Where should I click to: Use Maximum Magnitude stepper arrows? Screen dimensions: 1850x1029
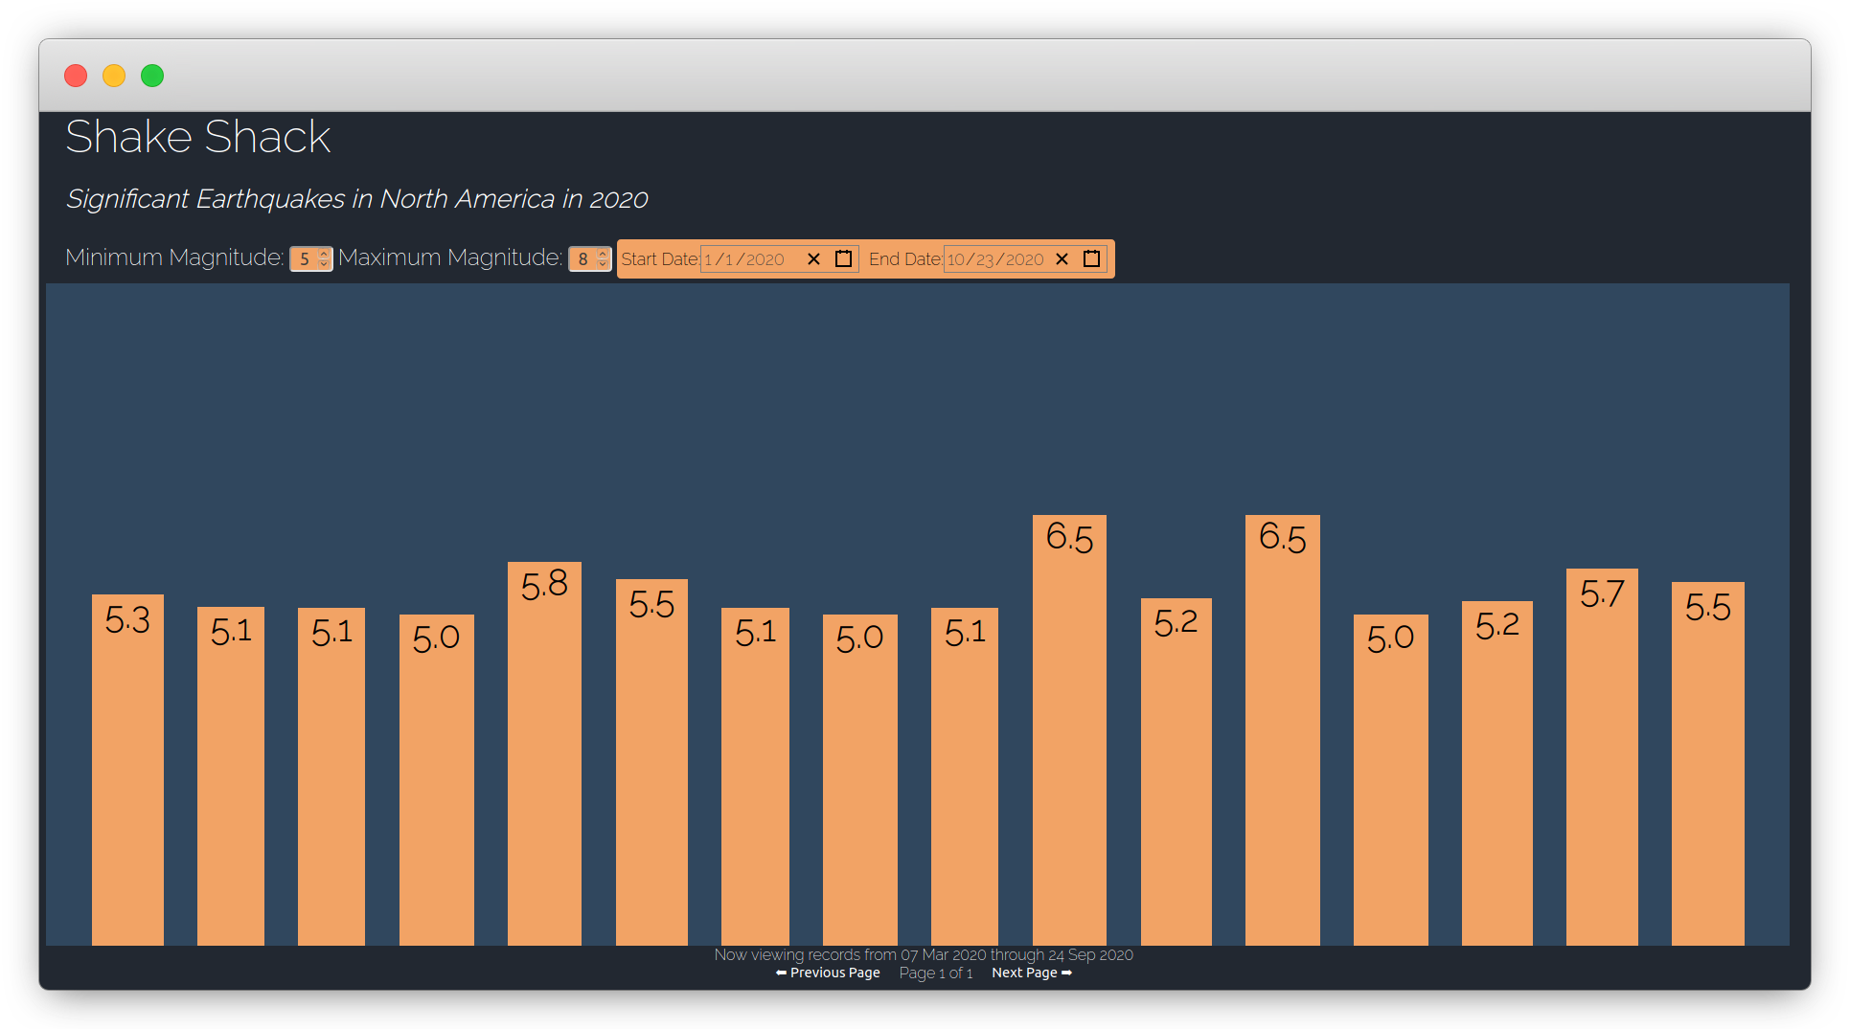click(x=603, y=259)
